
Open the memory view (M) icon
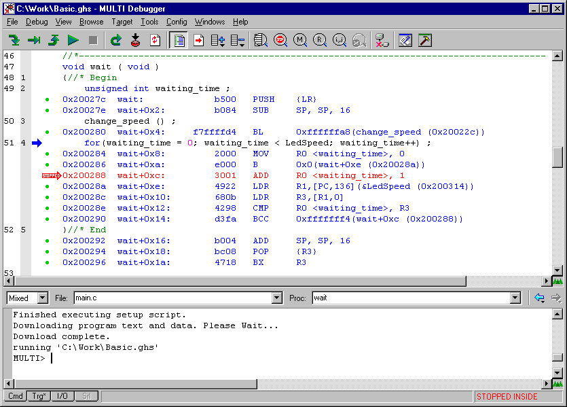[x=300, y=40]
